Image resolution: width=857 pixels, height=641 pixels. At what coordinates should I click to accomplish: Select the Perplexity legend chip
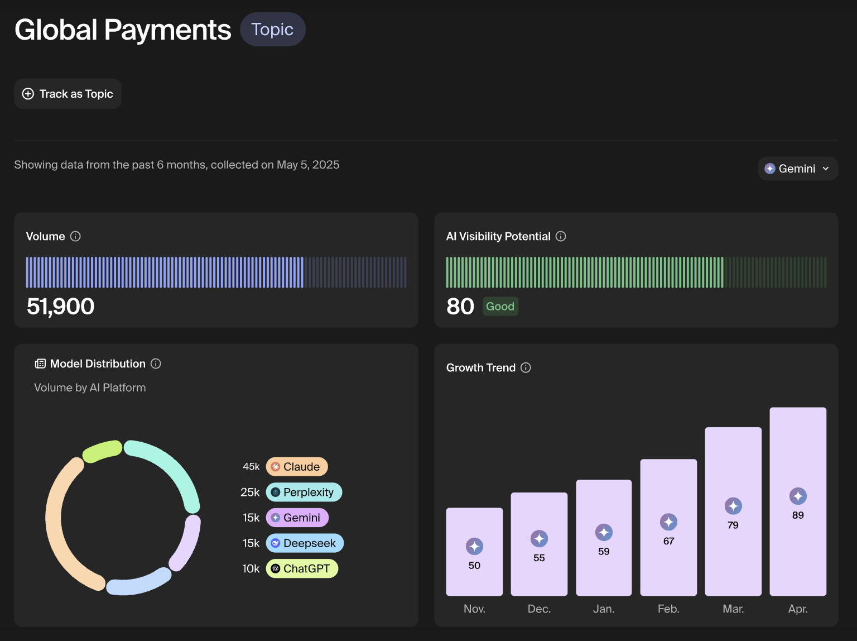tap(304, 492)
